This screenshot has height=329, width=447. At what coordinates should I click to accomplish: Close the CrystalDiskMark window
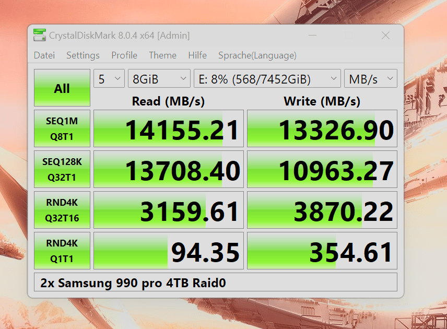point(385,36)
